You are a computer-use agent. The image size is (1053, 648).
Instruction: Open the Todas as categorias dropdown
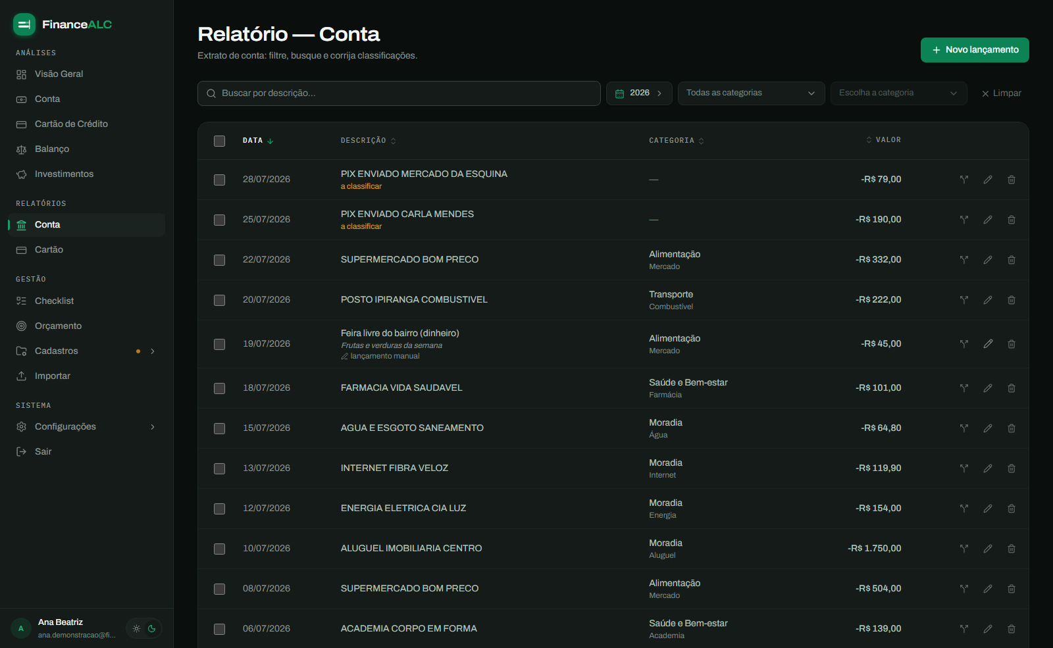(751, 93)
